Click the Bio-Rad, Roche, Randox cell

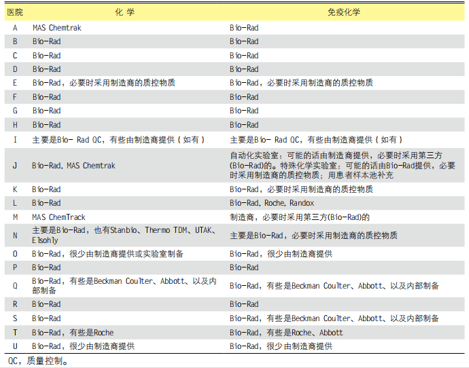click(272, 203)
